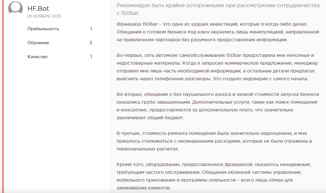Click the Обучение rating label

pyautogui.click(x=38, y=43)
